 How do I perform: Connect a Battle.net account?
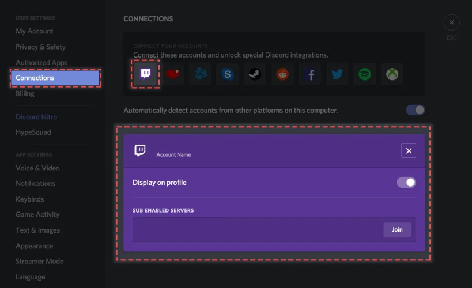pyautogui.click(x=201, y=74)
